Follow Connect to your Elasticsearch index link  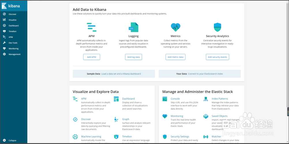[205, 74]
